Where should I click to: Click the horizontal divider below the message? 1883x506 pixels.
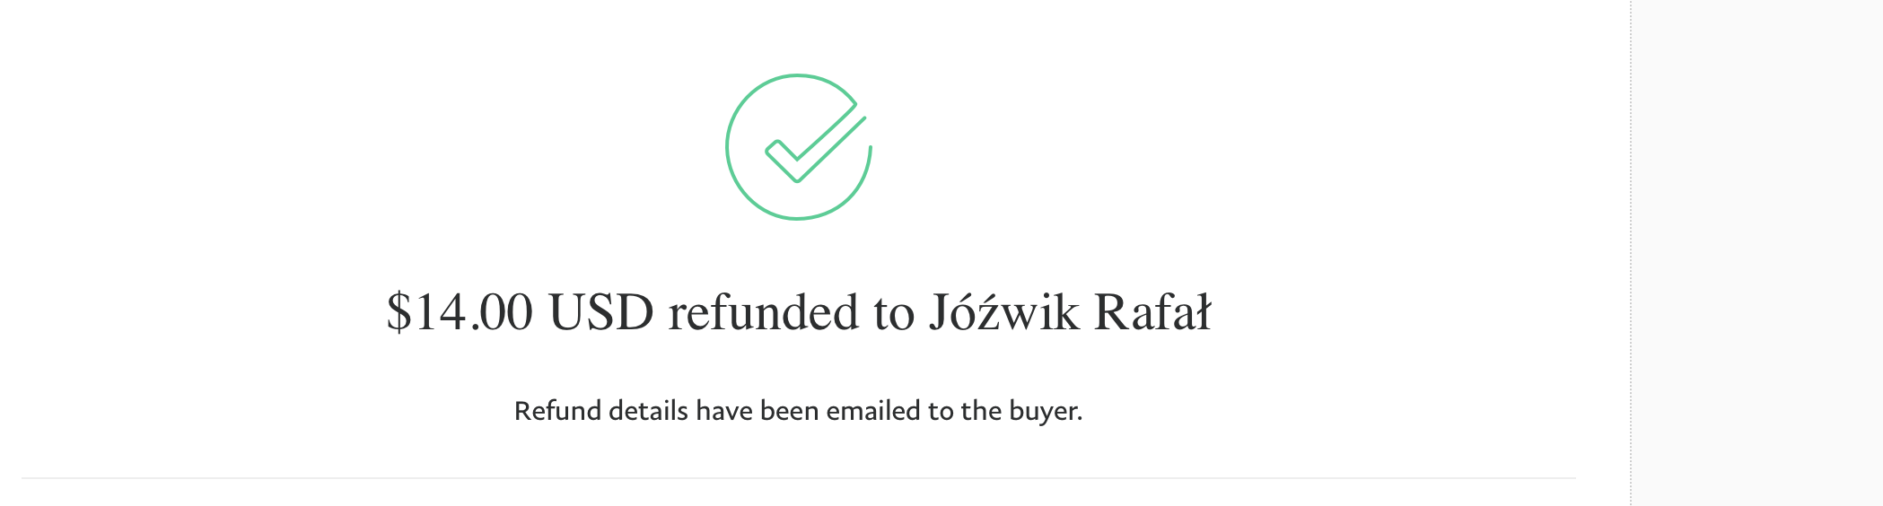pyautogui.click(x=799, y=478)
